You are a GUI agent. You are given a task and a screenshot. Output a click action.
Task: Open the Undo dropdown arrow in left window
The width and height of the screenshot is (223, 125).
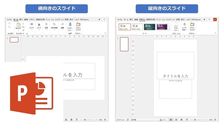12,24
